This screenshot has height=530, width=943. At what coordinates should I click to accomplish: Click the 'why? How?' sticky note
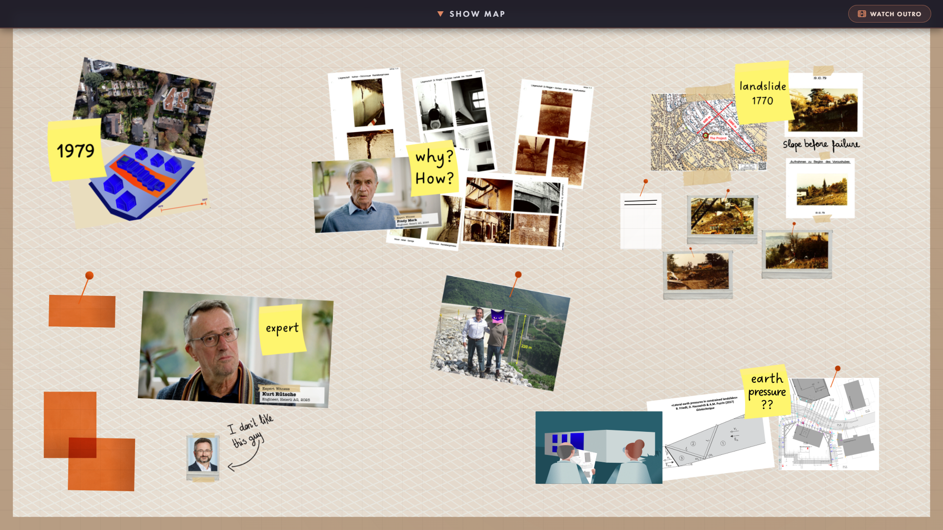coord(433,168)
